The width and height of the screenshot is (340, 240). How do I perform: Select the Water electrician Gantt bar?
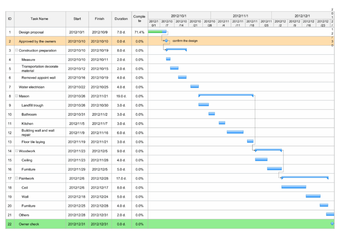point(194,87)
